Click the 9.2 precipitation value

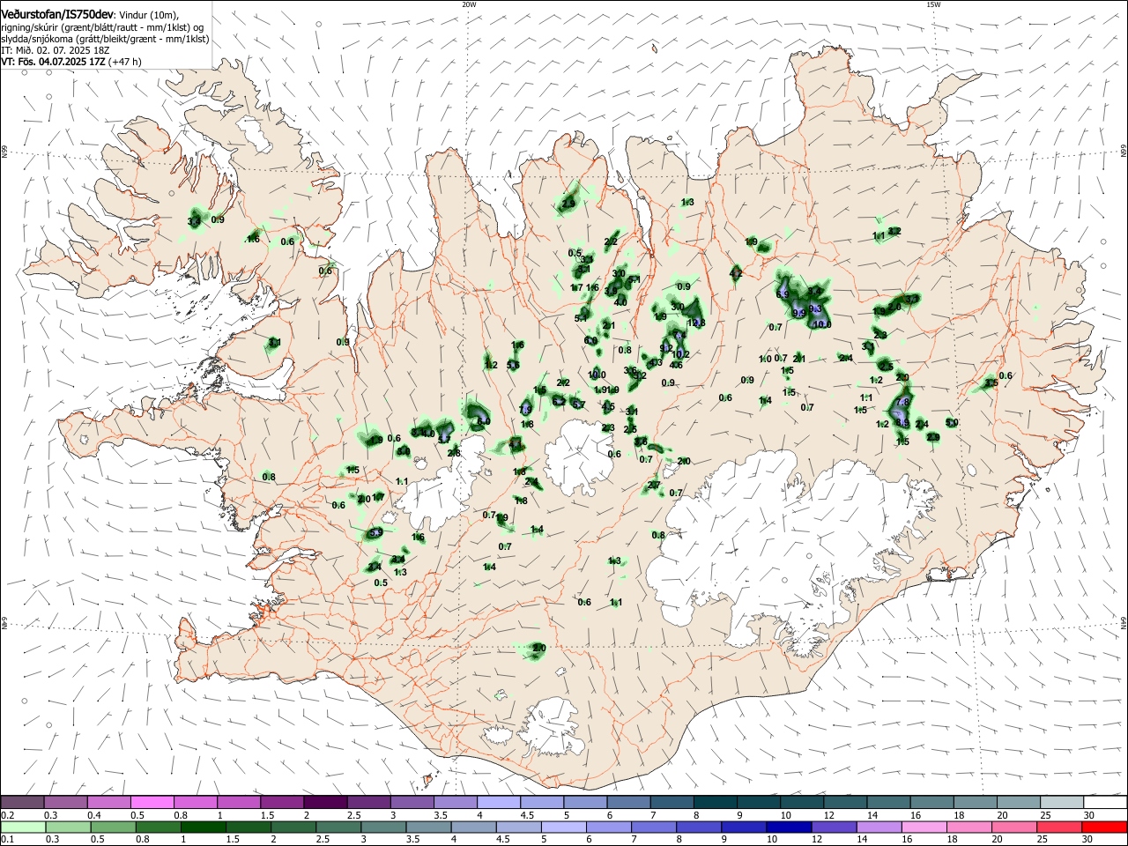click(x=666, y=348)
